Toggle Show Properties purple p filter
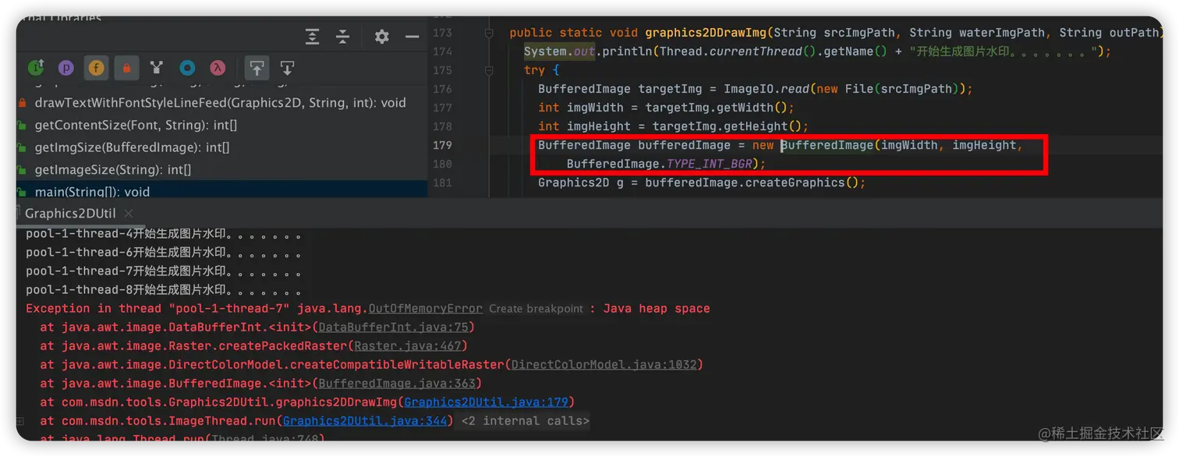 [x=66, y=68]
